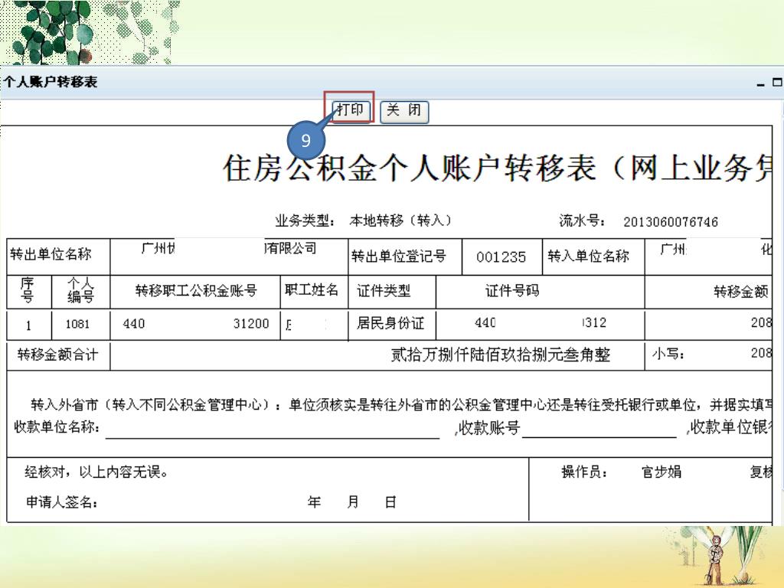The width and height of the screenshot is (784, 588).
Task: Click the blue step 9 callout marker
Action: tap(305, 142)
